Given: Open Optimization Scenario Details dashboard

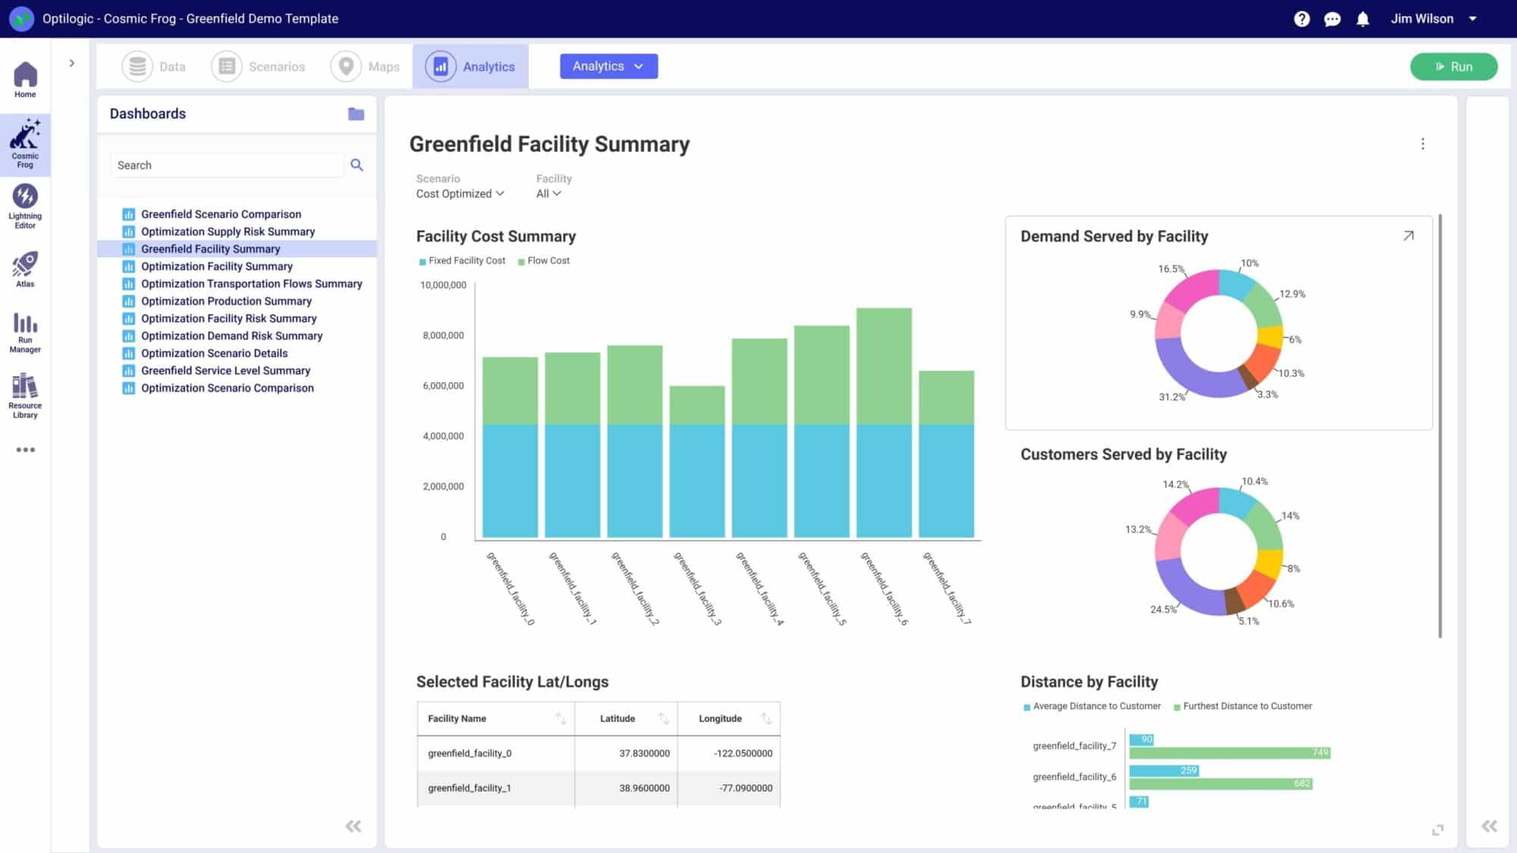Looking at the screenshot, I should [214, 353].
